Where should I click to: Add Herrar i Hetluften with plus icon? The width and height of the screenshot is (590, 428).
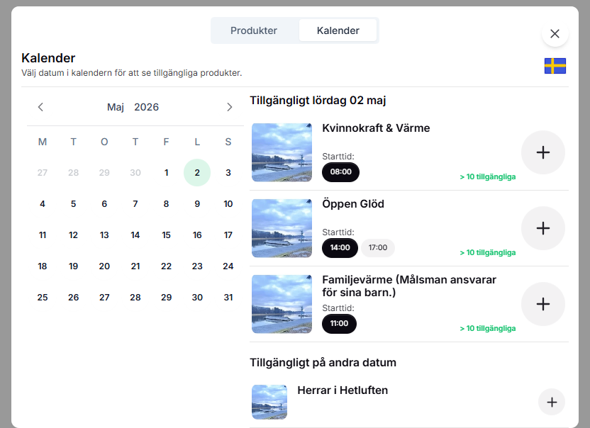pos(552,402)
